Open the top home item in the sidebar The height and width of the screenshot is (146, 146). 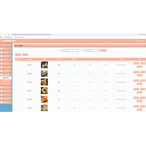[6, 45]
